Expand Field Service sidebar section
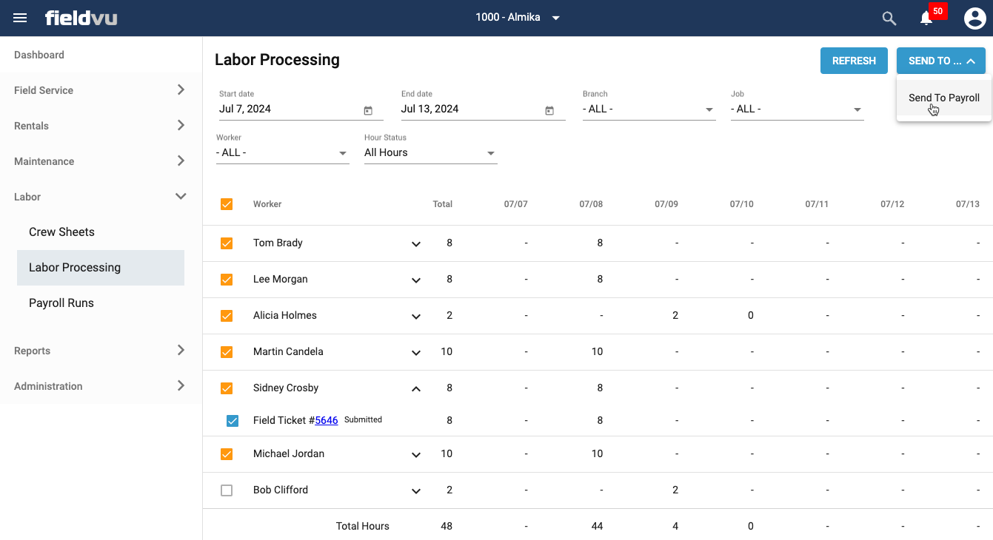993x540 pixels. tap(101, 90)
